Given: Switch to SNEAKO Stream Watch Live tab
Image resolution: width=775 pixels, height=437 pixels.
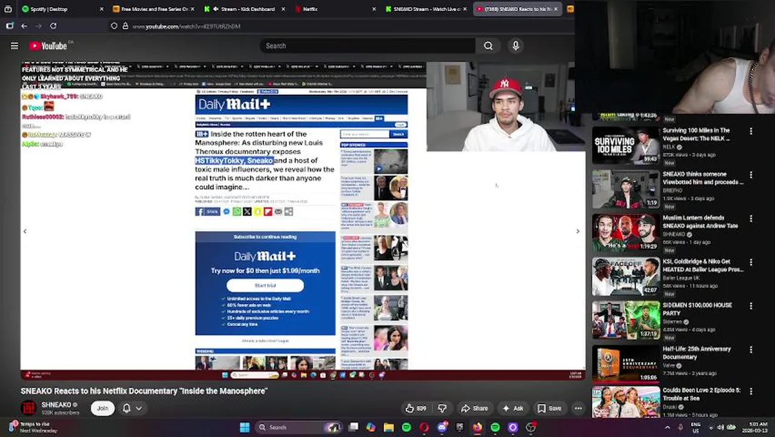Looking at the screenshot, I should tap(426, 9).
